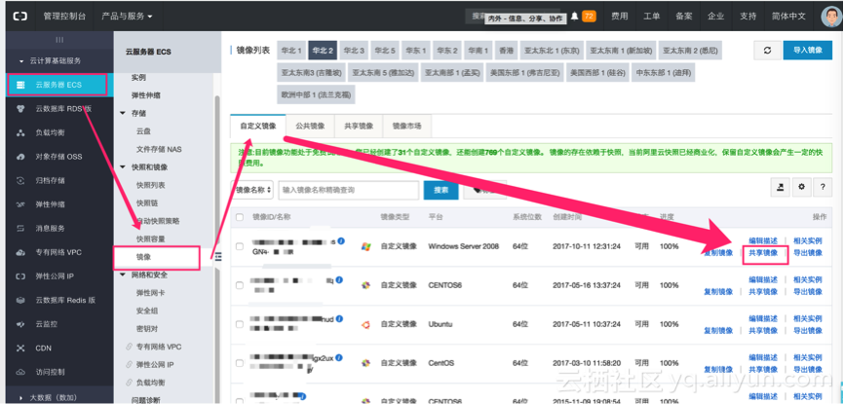Click the blue 搜索 button
Viewport: 844px width, 404px height.
coord(441,190)
